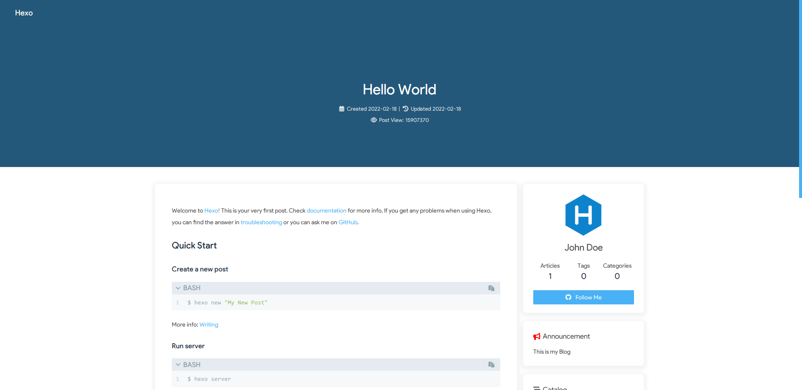Copy the 'hexo new' code block
The width and height of the screenshot is (802, 390).
tap(491, 288)
